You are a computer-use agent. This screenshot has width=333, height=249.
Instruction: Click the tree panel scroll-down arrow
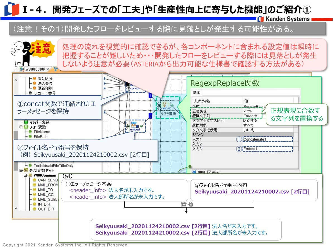[16, 208]
